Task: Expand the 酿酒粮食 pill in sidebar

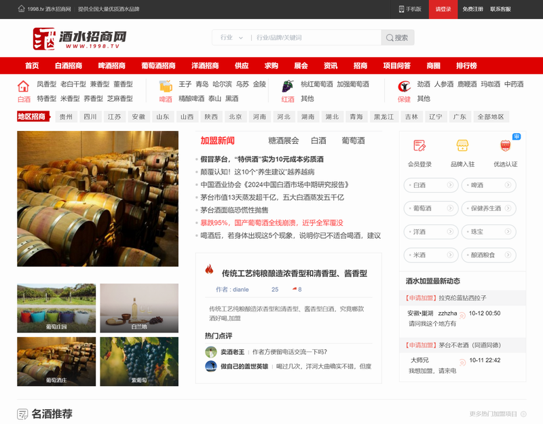Action: point(488,255)
